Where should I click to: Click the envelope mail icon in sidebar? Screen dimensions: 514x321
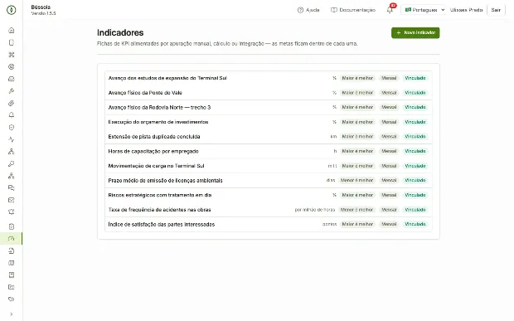tap(11, 200)
